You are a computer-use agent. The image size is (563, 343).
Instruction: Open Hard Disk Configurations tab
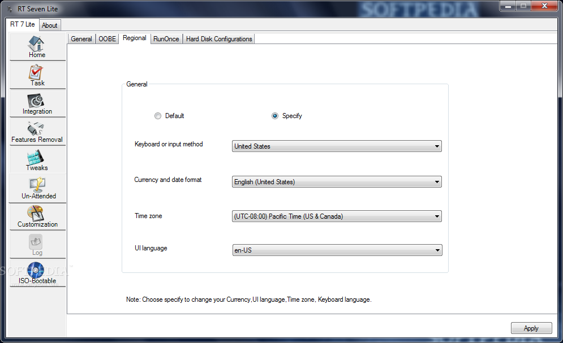(219, 39)
